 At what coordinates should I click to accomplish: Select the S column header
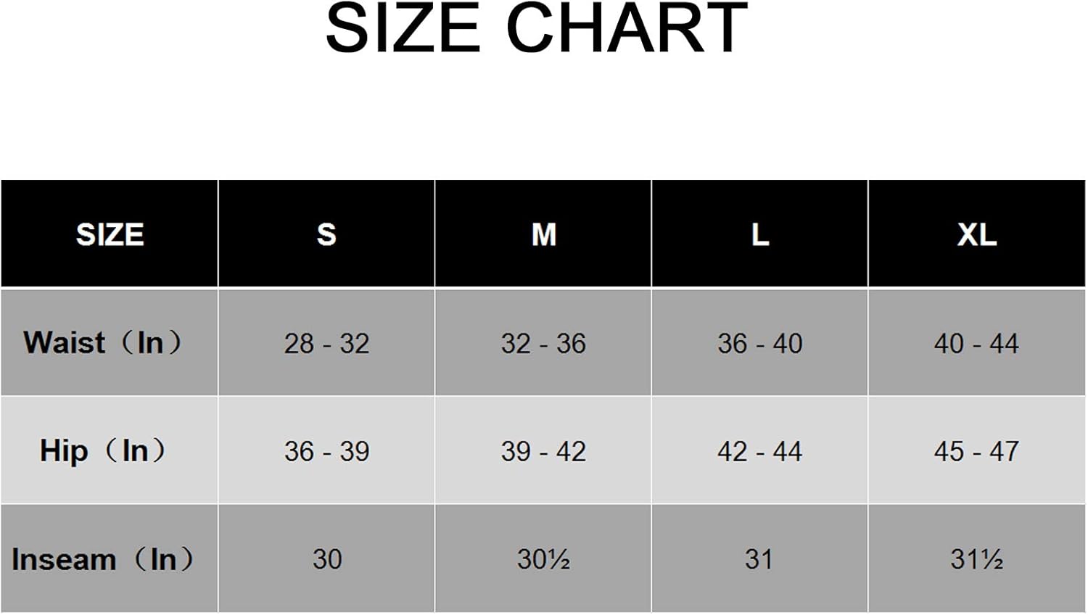[x=326, y=234]
